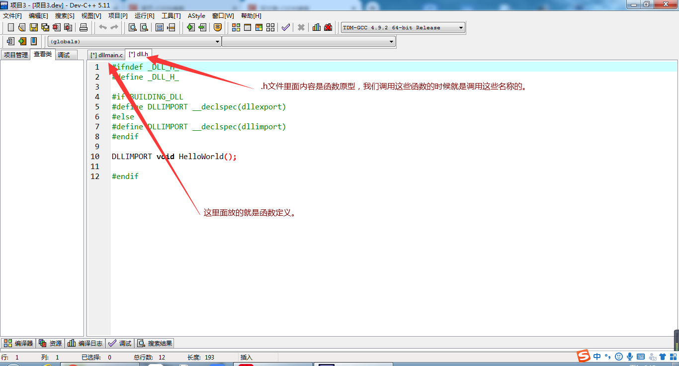Select the 查看类 side tab
The width and height of the screenshot is (679, 366).
43,54
